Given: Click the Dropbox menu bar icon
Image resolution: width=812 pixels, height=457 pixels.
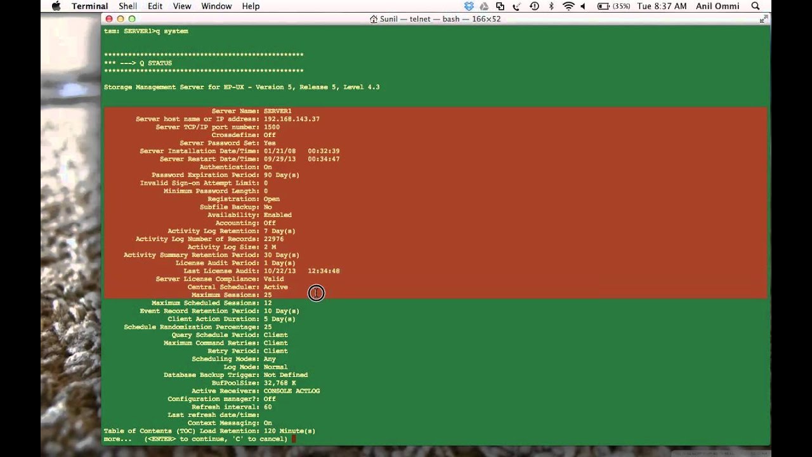Looking at the screenshot, I should point(469,6).
